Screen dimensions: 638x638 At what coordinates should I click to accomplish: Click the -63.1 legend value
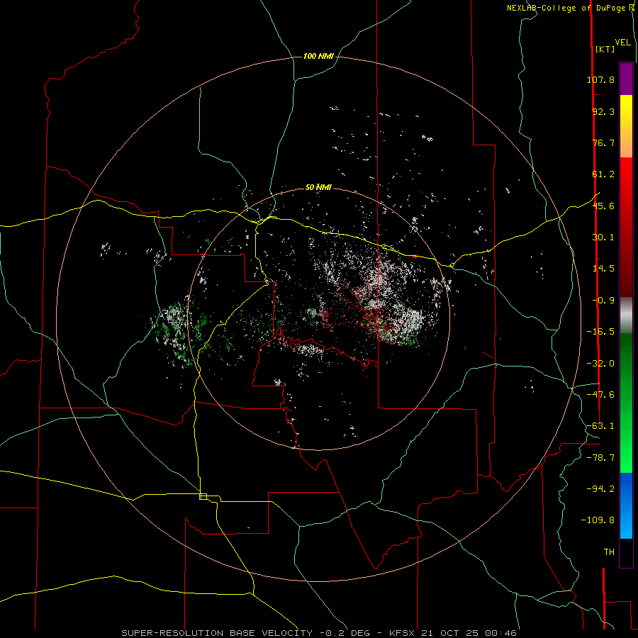click(x=600, y=426)
